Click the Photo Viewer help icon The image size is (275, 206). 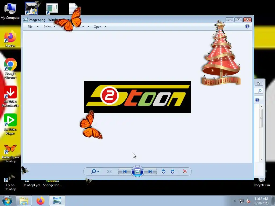[x=247, y=27]
